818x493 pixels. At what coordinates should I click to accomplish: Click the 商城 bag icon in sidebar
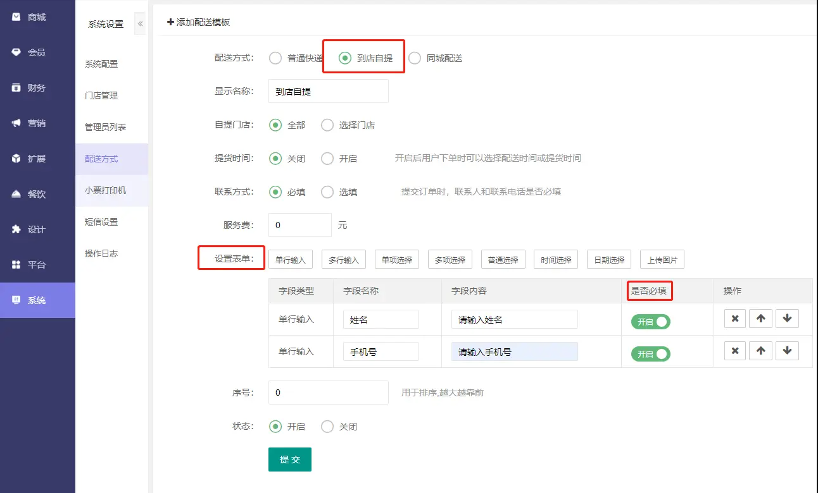(16, 17)
